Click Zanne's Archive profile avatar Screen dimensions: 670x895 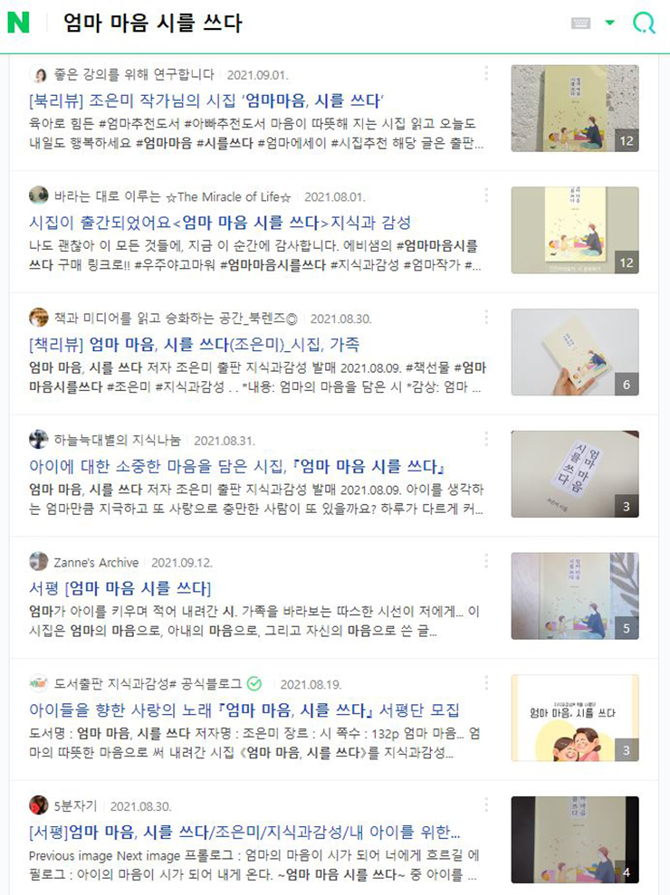39,562
